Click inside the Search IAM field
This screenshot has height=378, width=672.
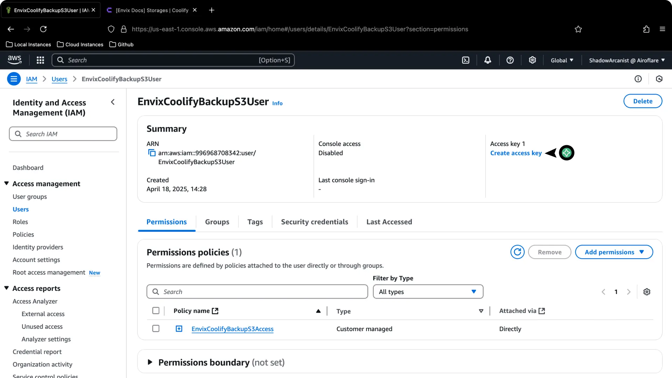click(63, 134)
